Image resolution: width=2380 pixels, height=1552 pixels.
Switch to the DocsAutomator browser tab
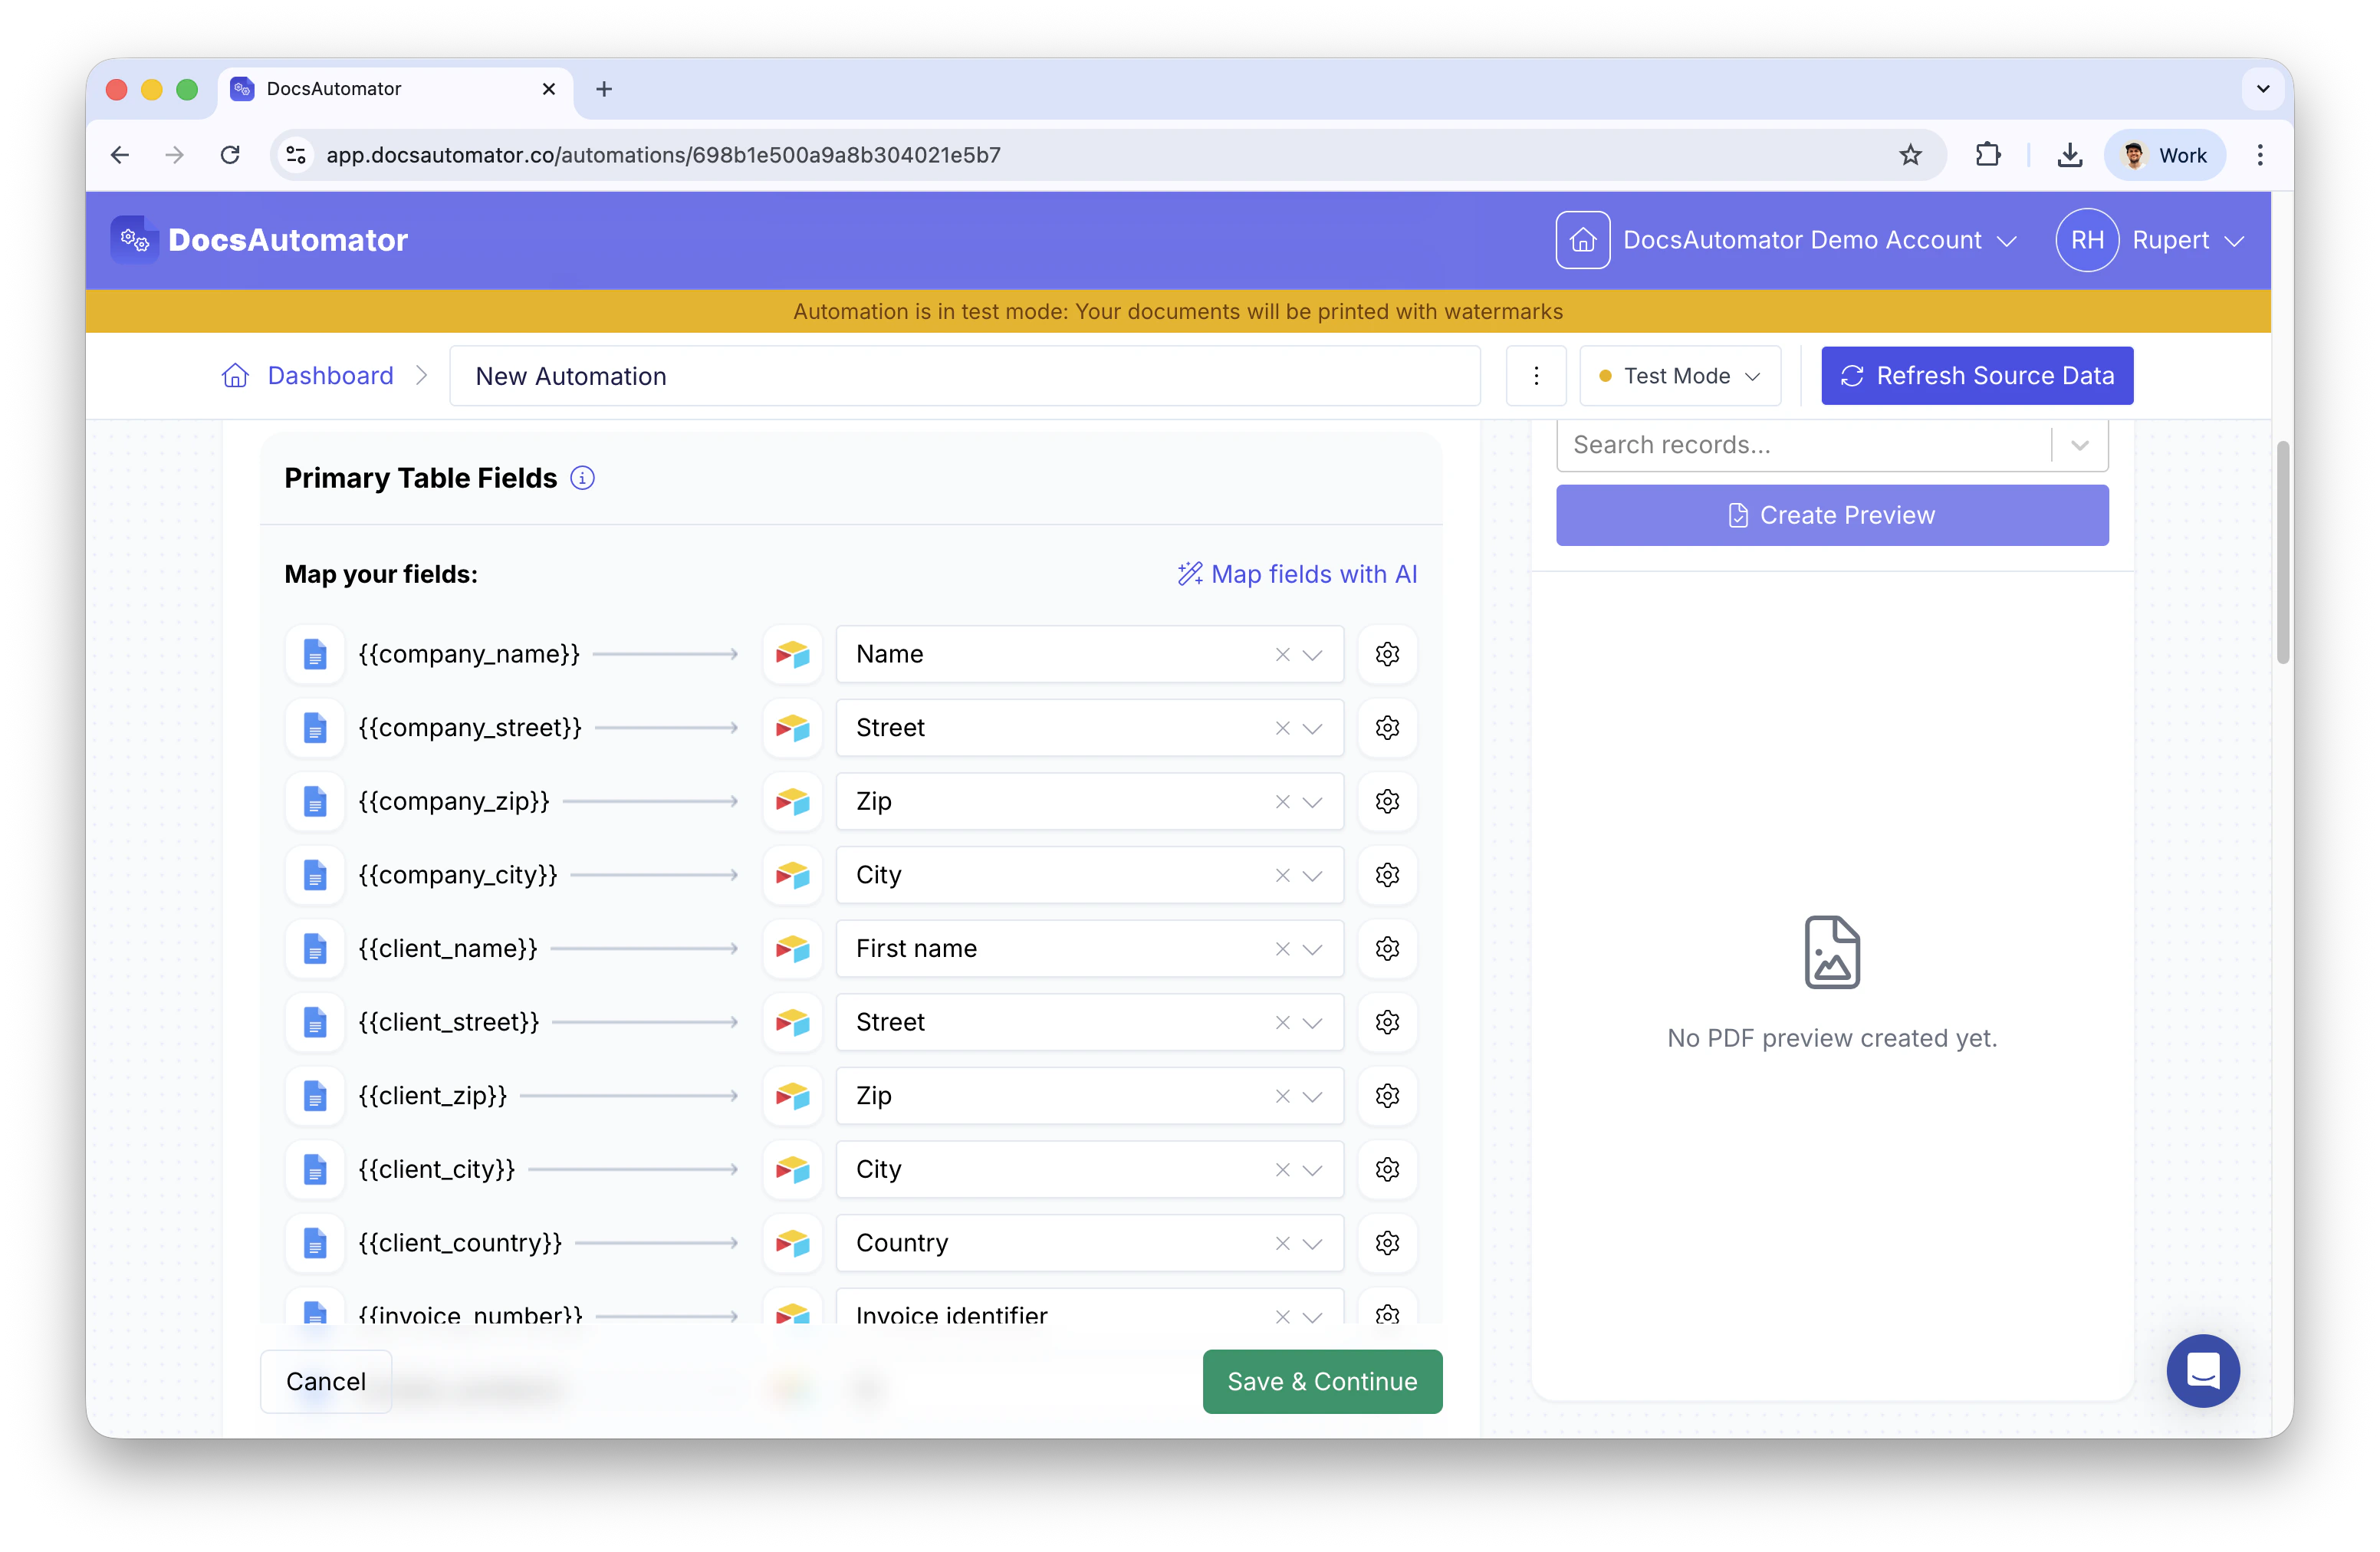pos(395,89)
